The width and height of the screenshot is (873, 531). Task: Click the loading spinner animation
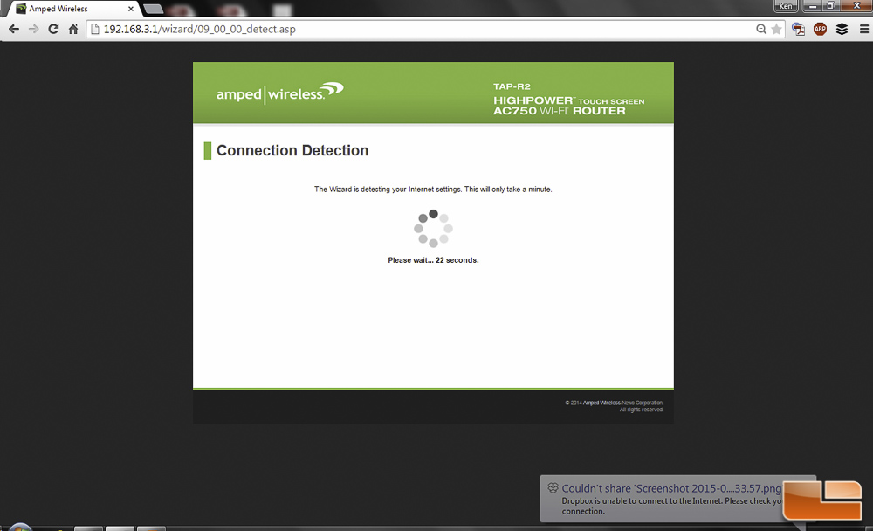[x=433, y=229]
